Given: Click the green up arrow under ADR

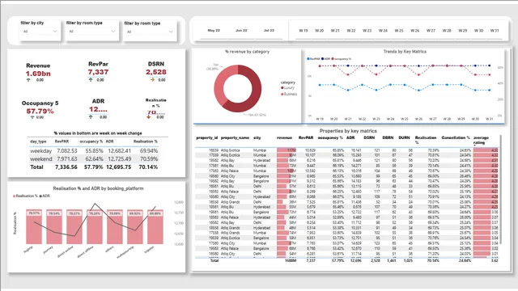Looking at the screenshot, I should click(x=91, y=116).
